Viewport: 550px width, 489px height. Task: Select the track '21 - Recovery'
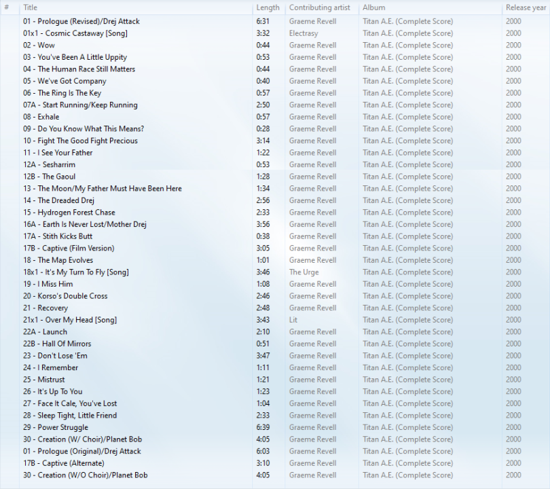(x=45, y=308)
